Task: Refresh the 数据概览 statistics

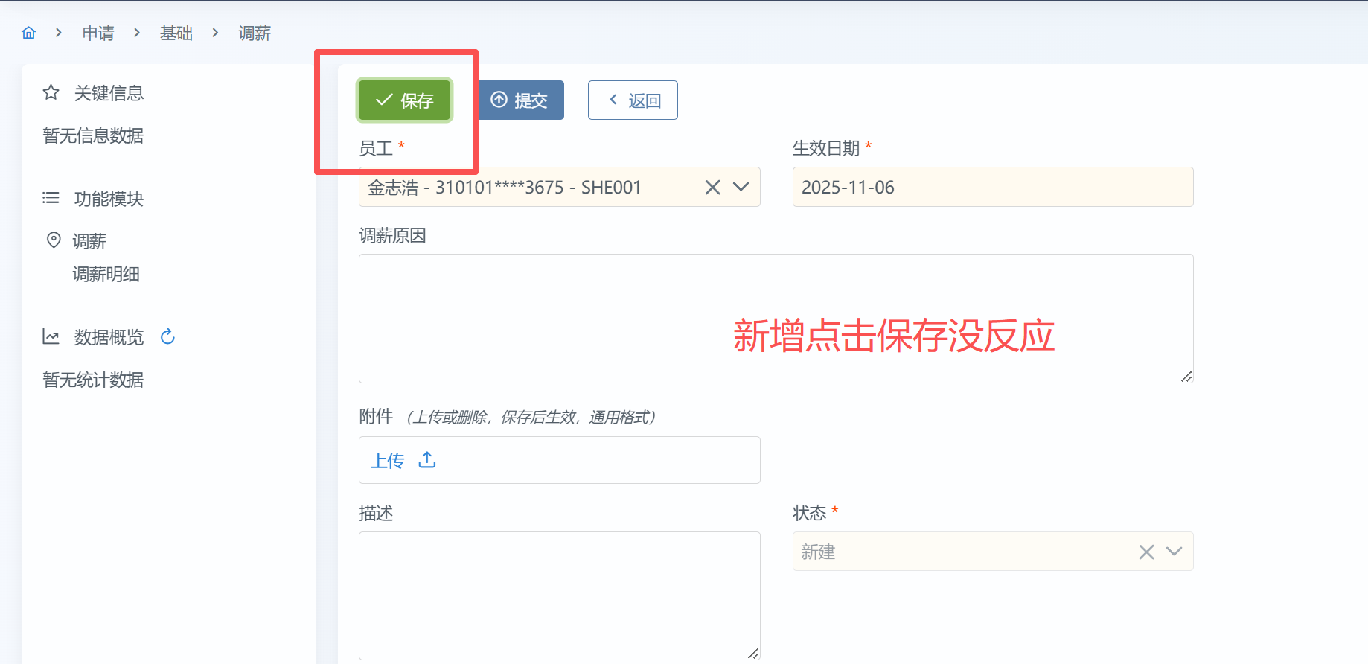Action: 168,337
